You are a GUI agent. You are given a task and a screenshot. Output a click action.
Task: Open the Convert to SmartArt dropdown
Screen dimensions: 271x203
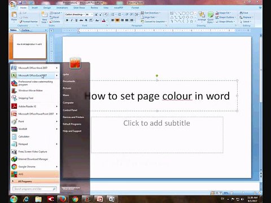pyautogui.click(x=154, y=21)
